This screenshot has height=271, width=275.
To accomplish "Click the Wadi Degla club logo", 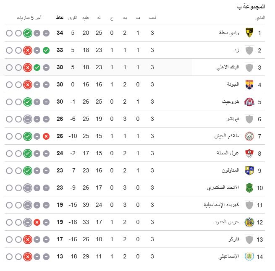I will [249, 33].
